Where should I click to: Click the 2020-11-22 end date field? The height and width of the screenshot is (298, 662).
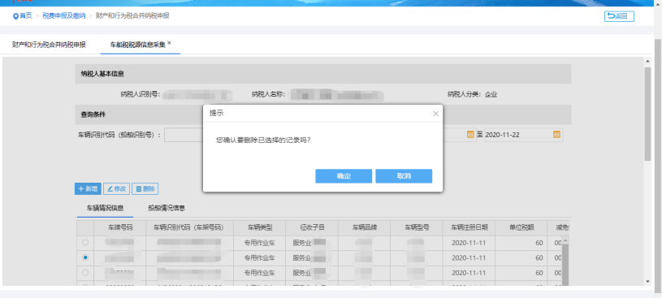point(524,135)
